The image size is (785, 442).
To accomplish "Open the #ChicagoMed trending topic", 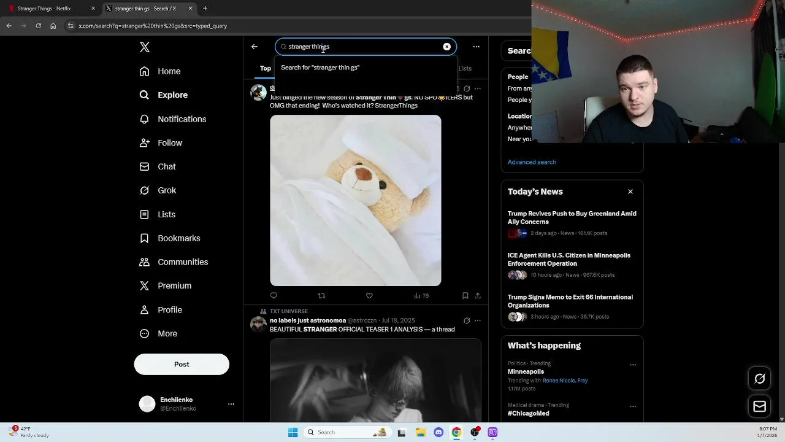I will (x=529, y=413).
